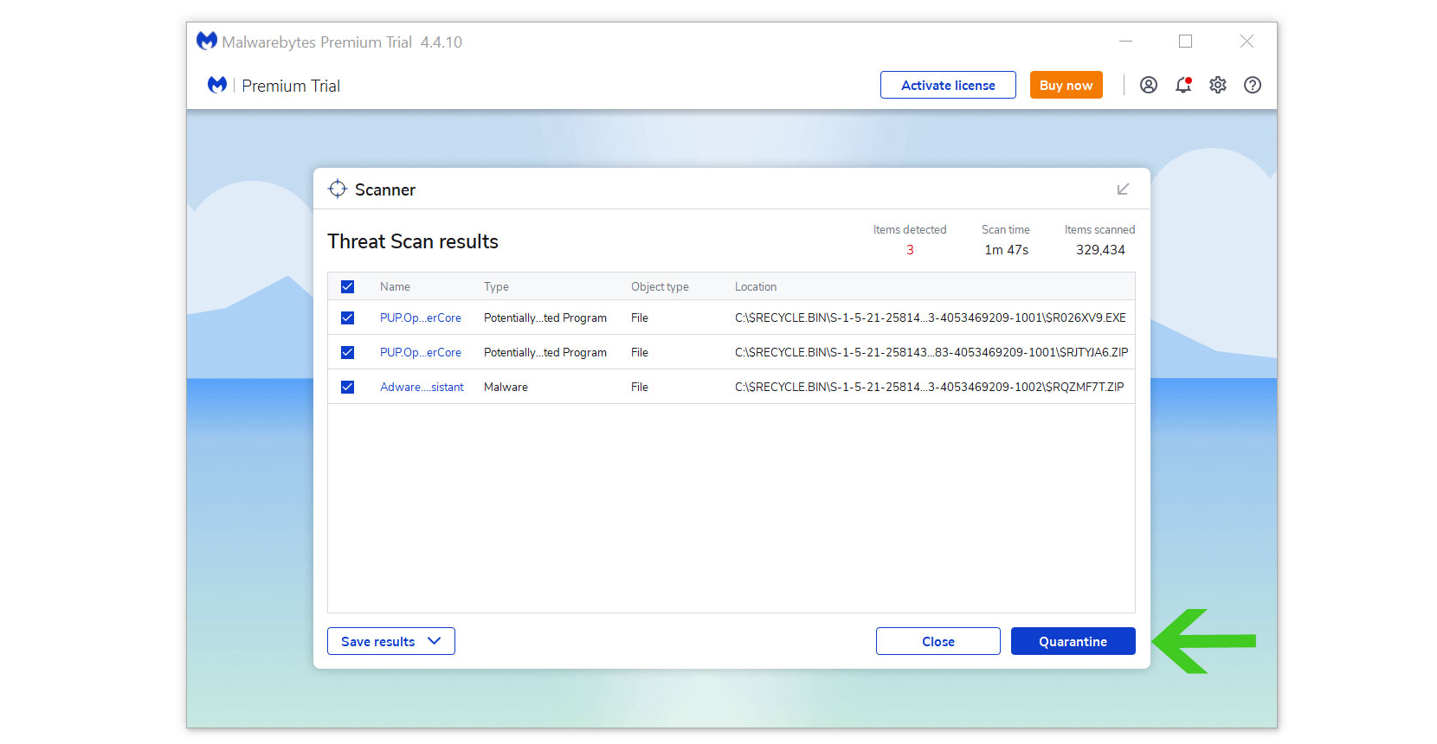
Task: Open the PUP.Op...erCore link for SR026XV9.EXE
Action: 421,317
